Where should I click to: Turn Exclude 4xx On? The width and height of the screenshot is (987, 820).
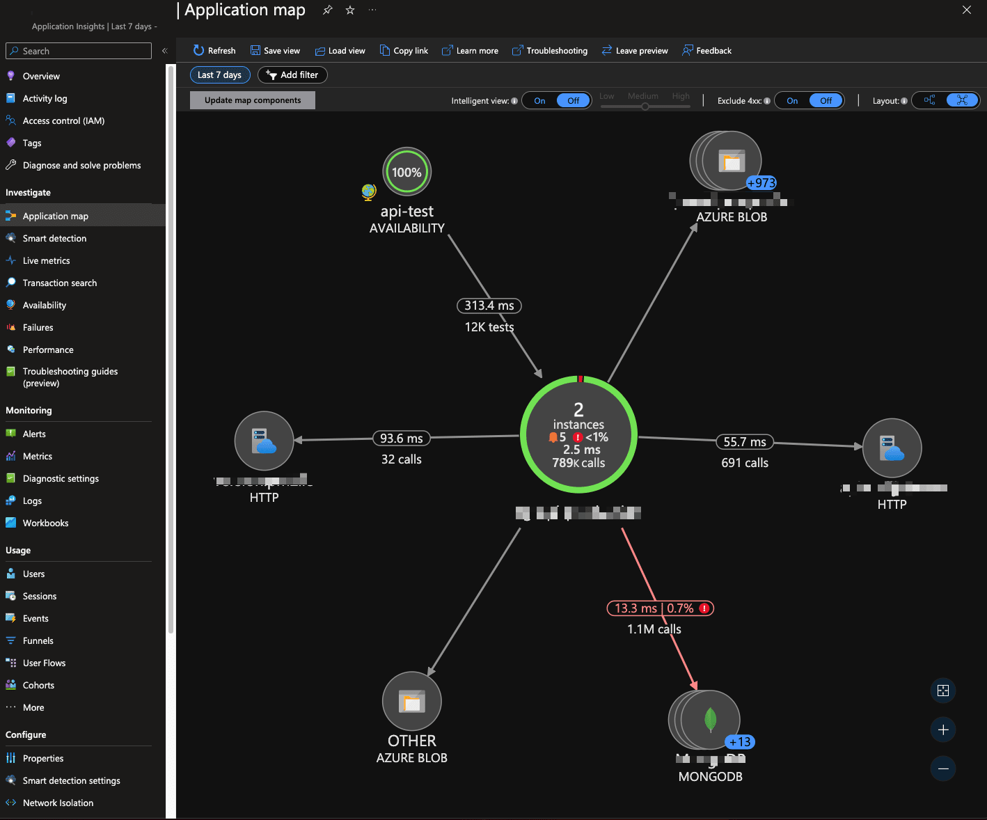click(792, 101)
